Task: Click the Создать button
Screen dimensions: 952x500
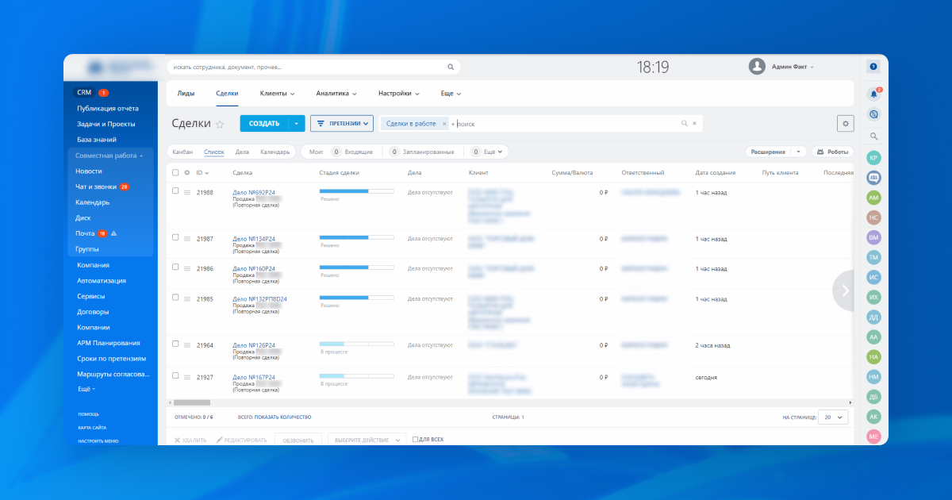Action: [264, 124]
